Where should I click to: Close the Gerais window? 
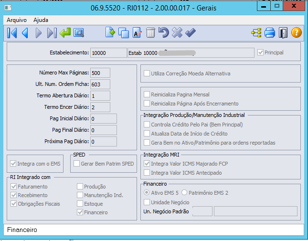294,6
